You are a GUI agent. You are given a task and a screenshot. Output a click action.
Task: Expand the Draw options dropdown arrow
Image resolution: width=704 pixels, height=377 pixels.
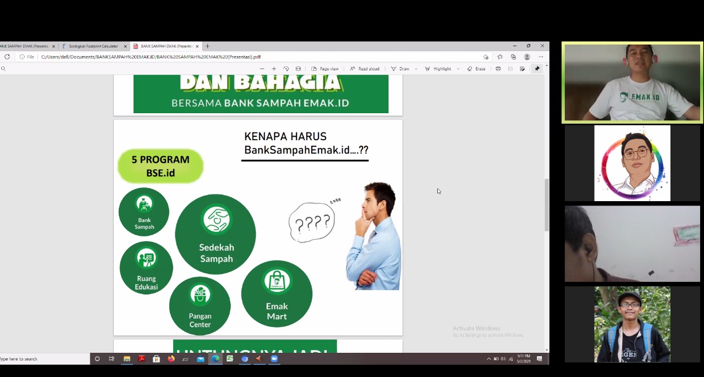(x=416, y=69)
